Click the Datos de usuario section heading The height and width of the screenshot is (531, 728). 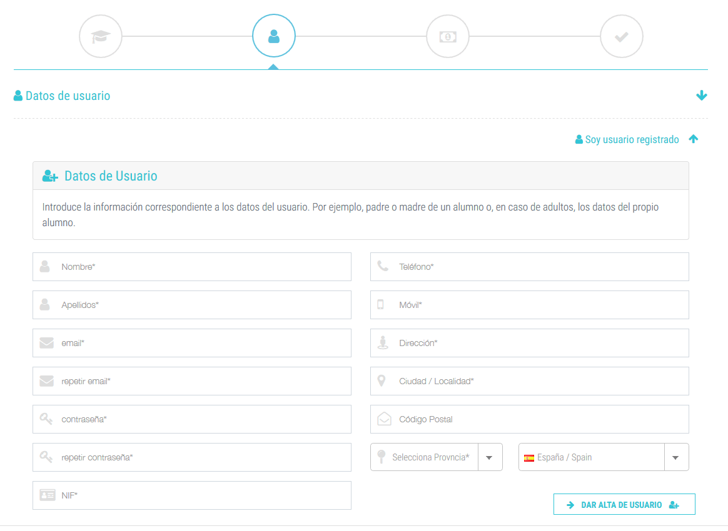(x=68, y=96)
